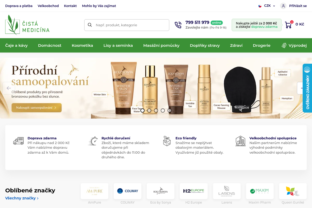Screen dimensions: 312x208
Task: Click the Invisible Tan product label
Action: pos(190,105)
